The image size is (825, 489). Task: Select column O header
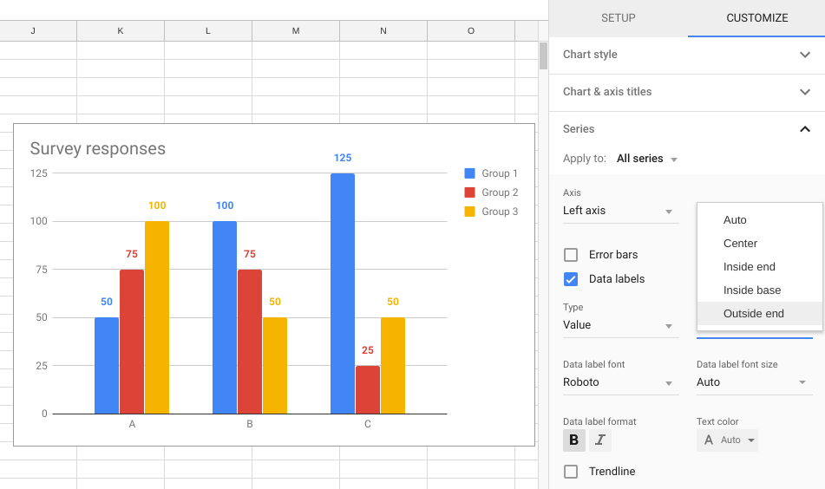(x=471, y=31)
